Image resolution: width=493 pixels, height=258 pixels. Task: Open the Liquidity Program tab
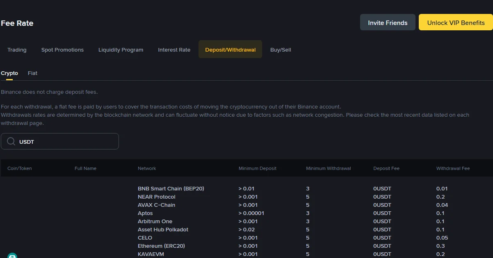[121, 50]
